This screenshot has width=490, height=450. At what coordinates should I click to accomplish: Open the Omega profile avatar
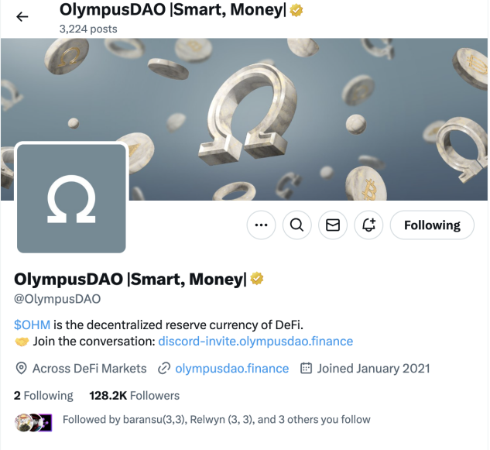pos(71,198)
